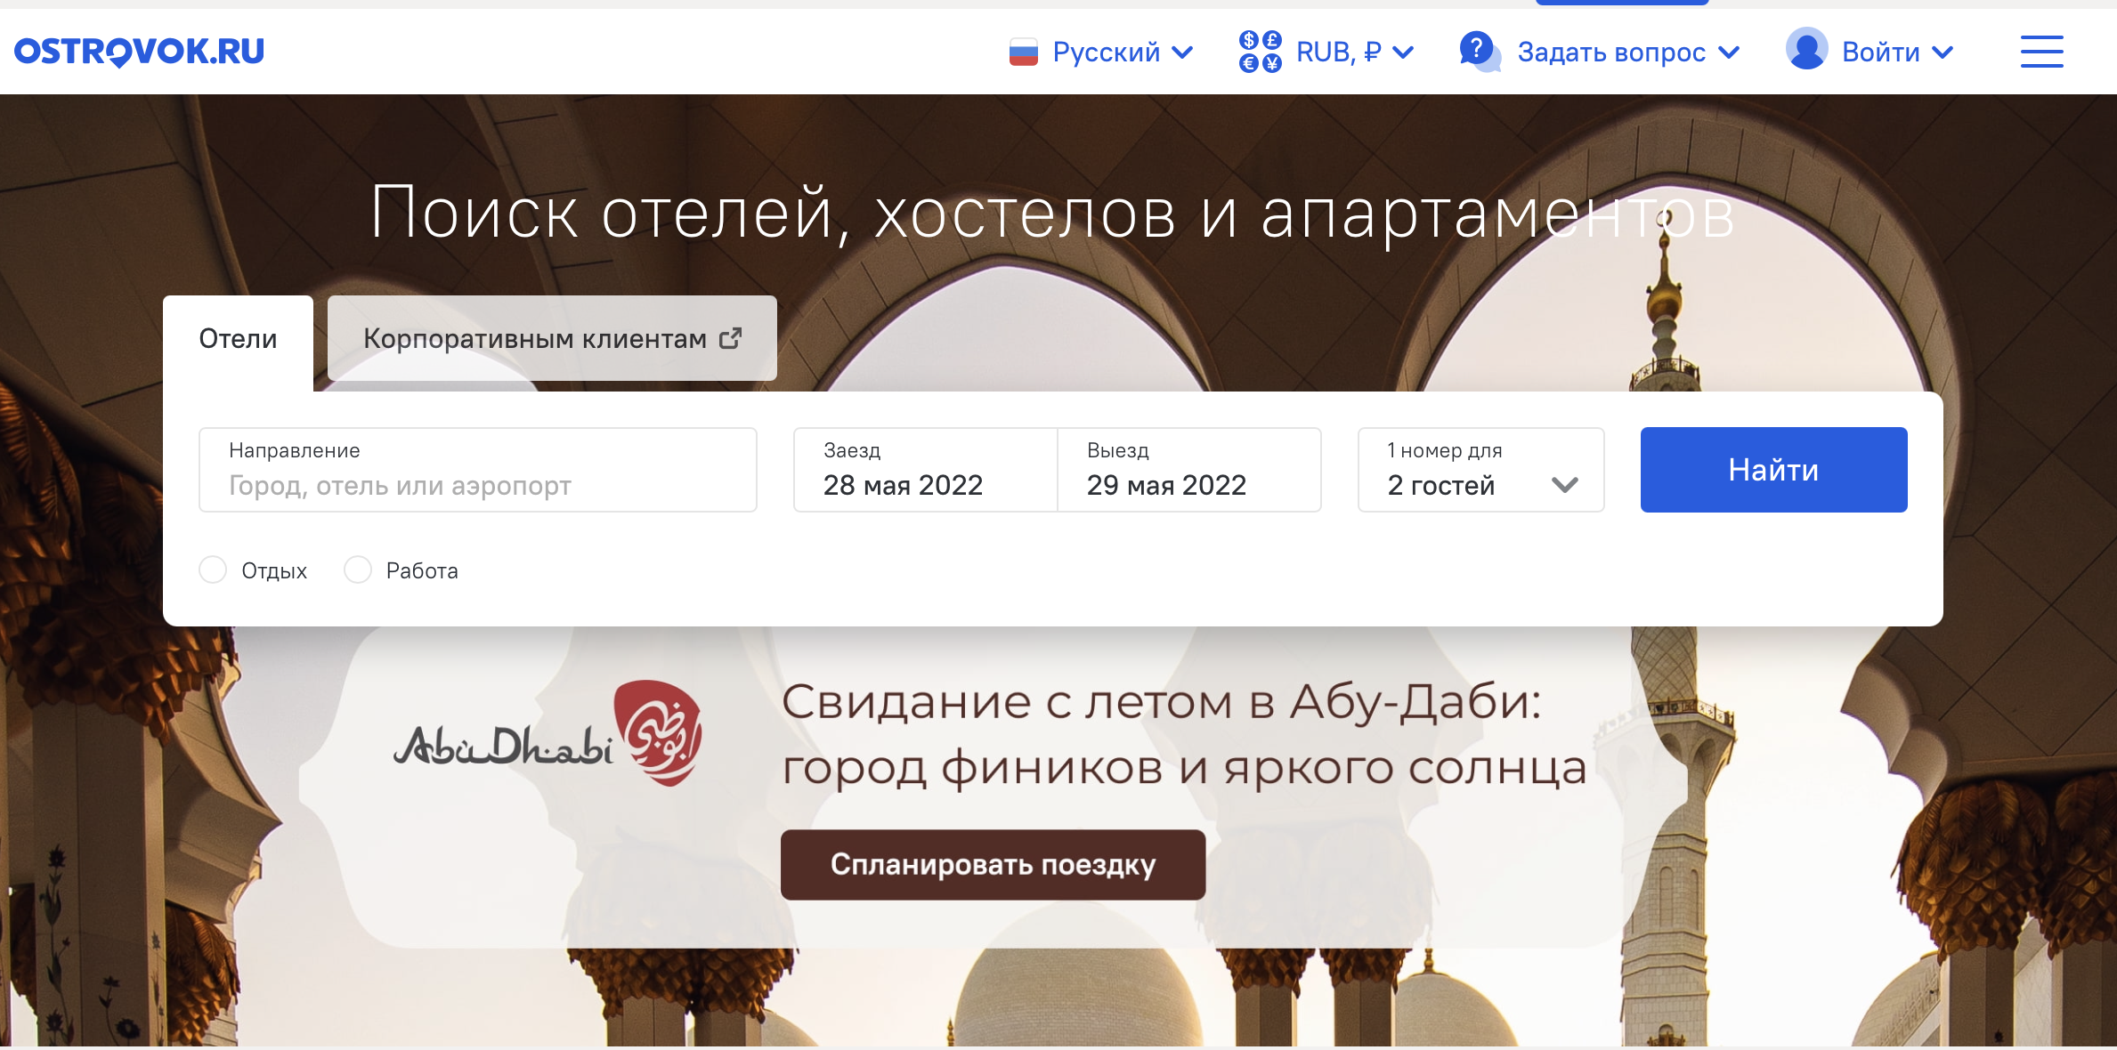Open the guests dropdown arrow

pos(1564,485)
